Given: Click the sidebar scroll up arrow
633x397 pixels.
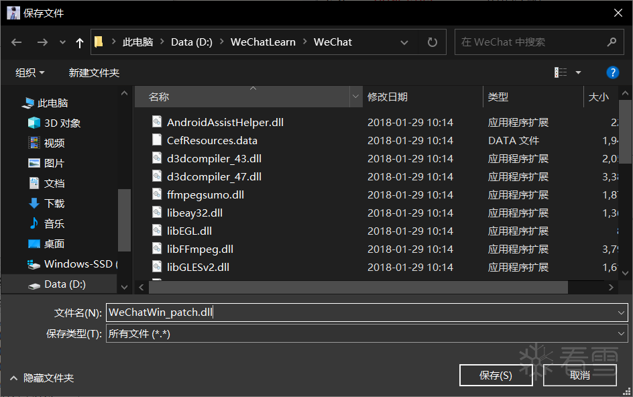Looking at the screenshot, I should coord(124,93).
